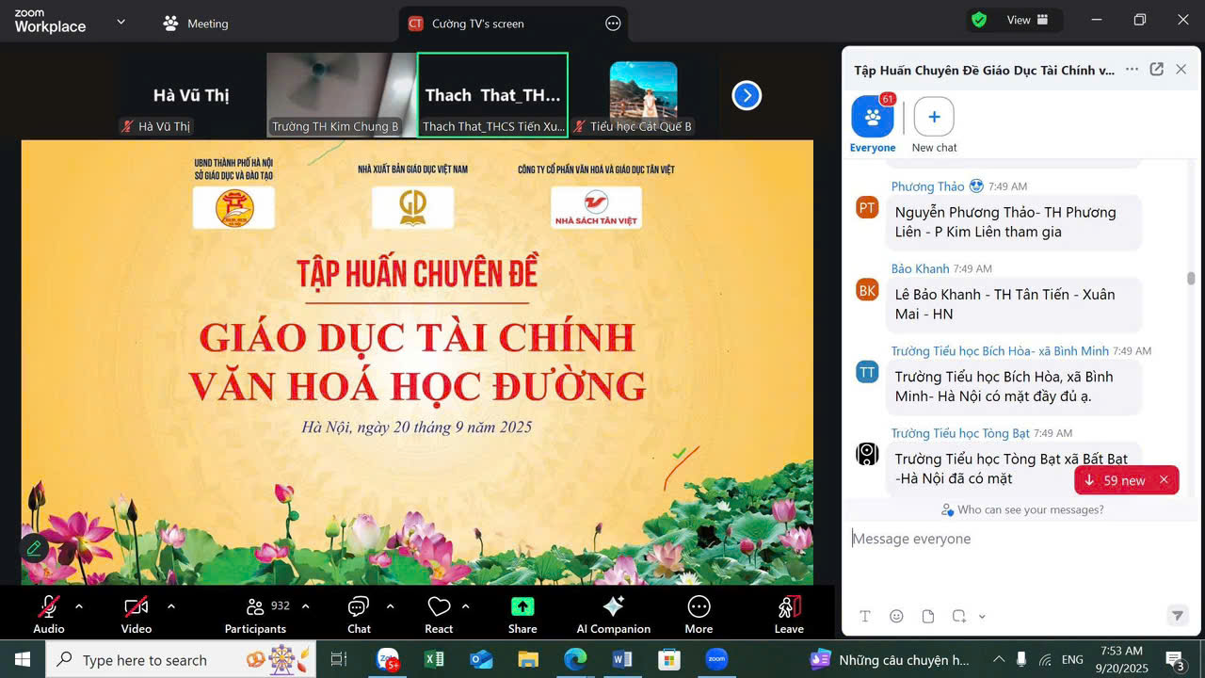1205x678 pixels.
Task: Click the More options button in toolbar
Action: 699,613
